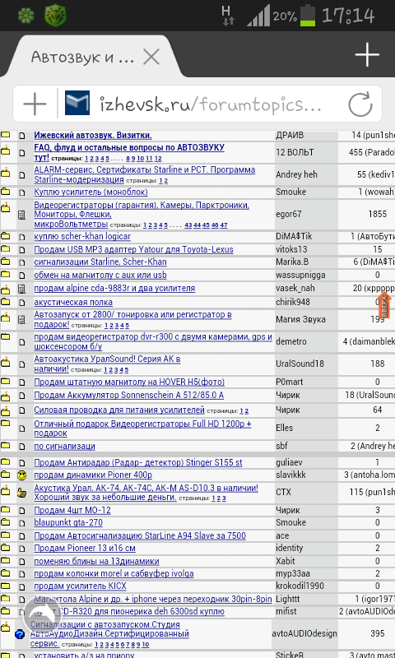Open a new browser tab with plus
The height and width of the screenshot is (658, 395).
(x=367, y=54)
